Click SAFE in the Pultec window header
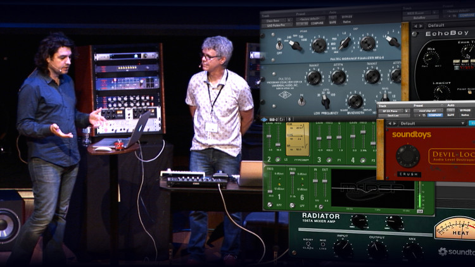475x267 pixels. pyautogui.click(x=332, y=22)
